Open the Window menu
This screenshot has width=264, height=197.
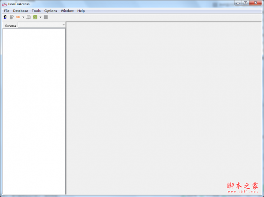click(x=67, y=11)
